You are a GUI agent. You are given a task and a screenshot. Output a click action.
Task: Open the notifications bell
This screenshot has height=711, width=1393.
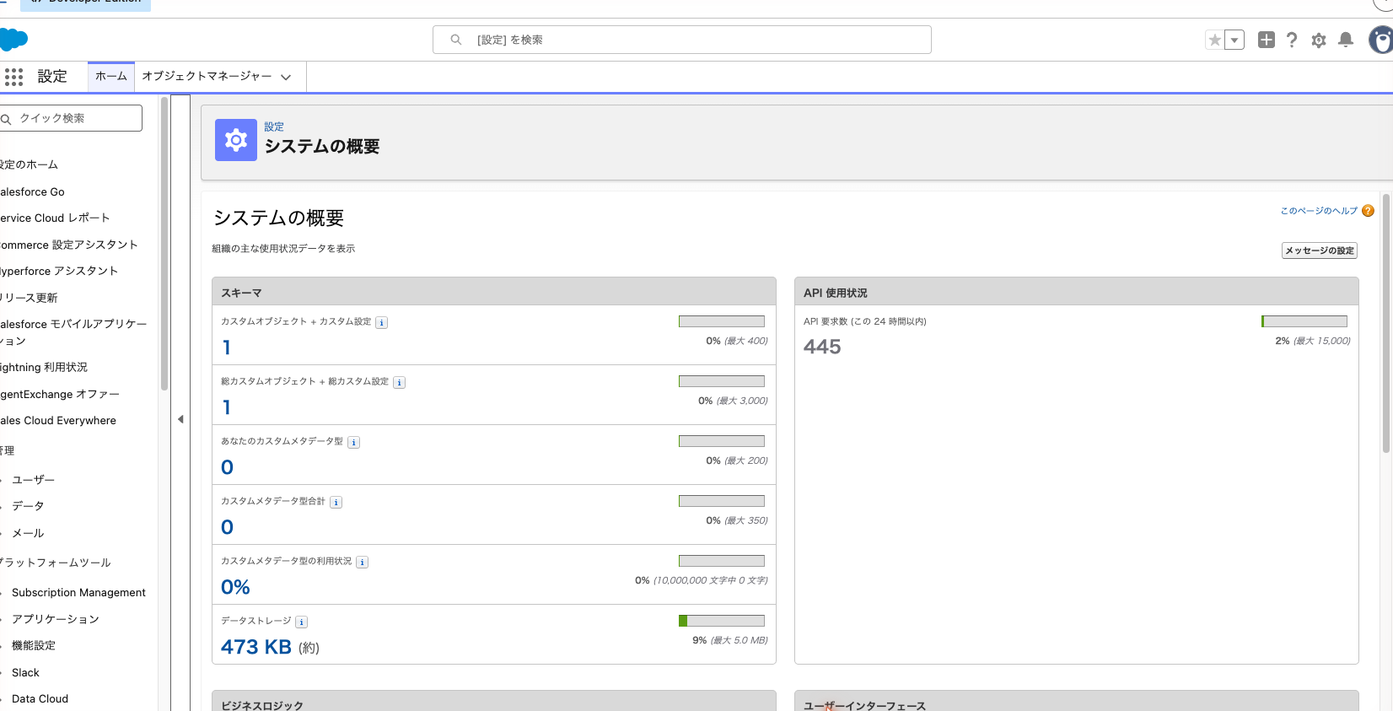(x=1346, y=40)
